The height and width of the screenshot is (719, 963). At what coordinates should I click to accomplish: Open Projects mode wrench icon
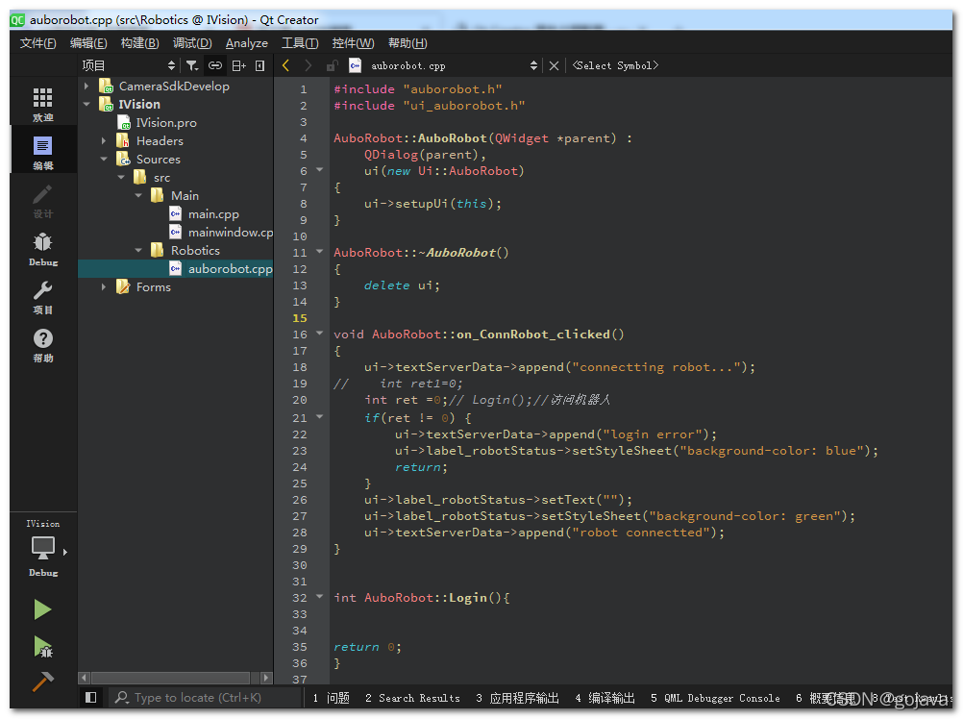[x=42, y=290]
